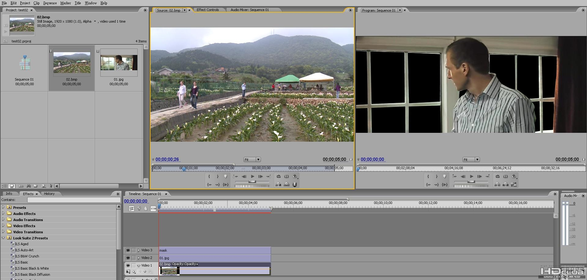
Task: Toggle Snap in the Timeline panel
Action: [x=132, y=209]
